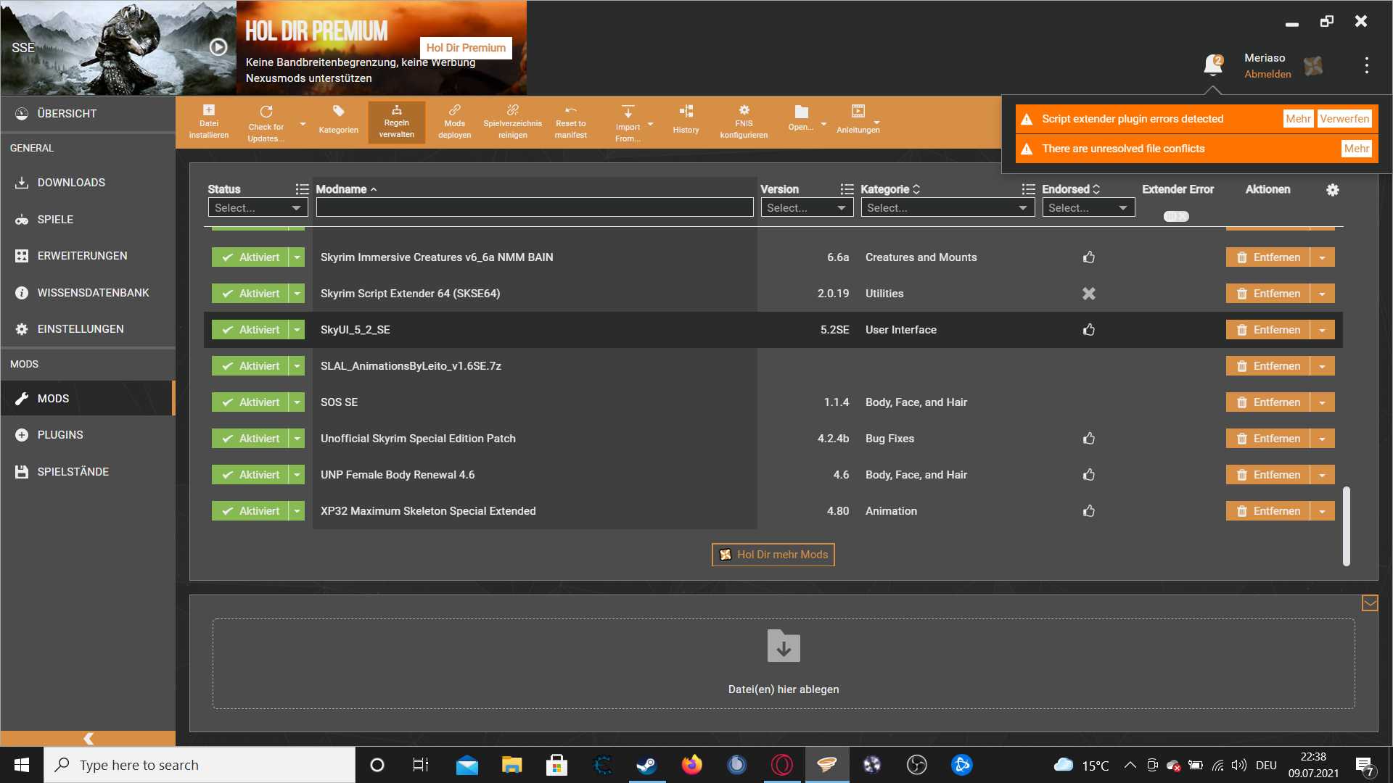Click the mod list vertical scrollbar

(x=1347, y=526)
